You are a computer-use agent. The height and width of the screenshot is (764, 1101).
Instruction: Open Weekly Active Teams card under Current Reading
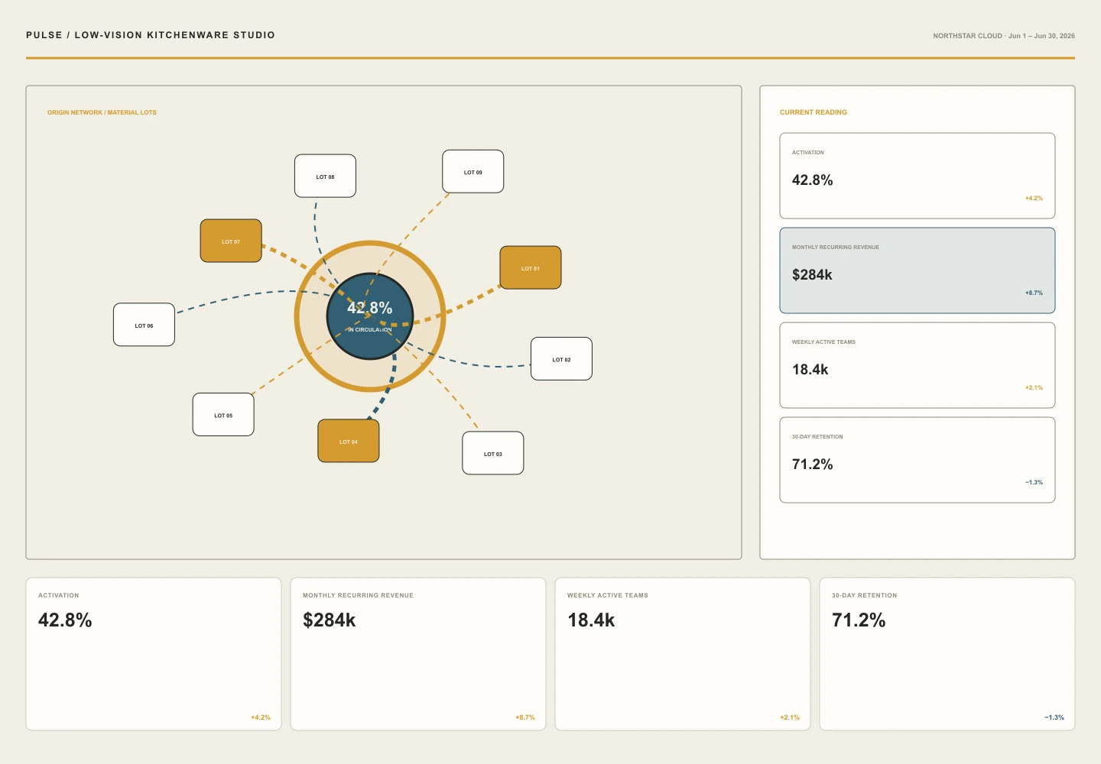pyautogui.click(x=917, y=365)
